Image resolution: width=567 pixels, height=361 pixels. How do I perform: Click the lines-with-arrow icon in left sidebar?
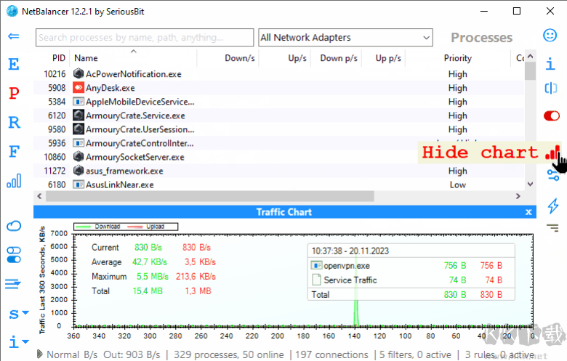pyautogui.click(x=13, y=284)
